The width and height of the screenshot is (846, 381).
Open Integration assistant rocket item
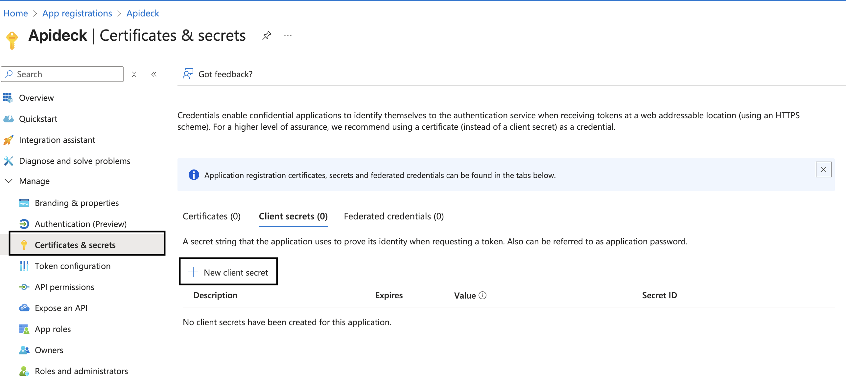pyautogui.click(x=57, y=140)
